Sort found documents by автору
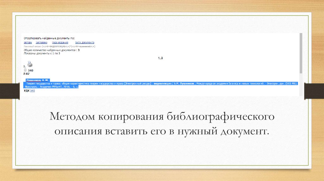The height and width of the screenshot is (181, 324). coord(28,42)
